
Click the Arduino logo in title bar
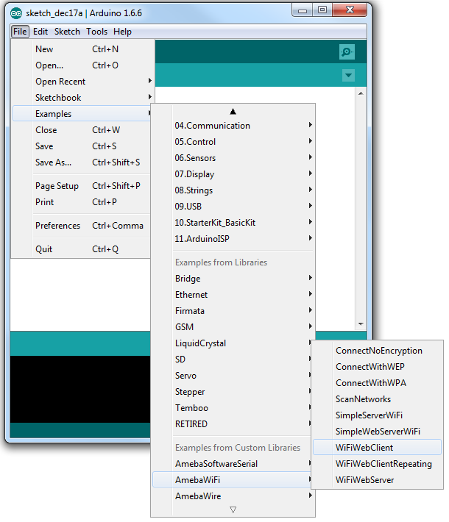[16, 13]
